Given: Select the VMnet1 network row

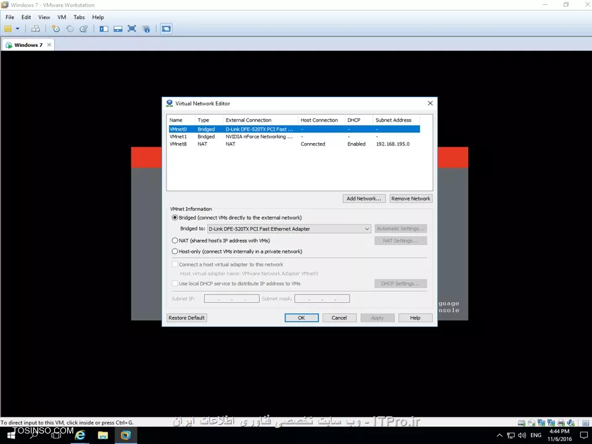Looking at the screenshot, I should click(294, 137).
